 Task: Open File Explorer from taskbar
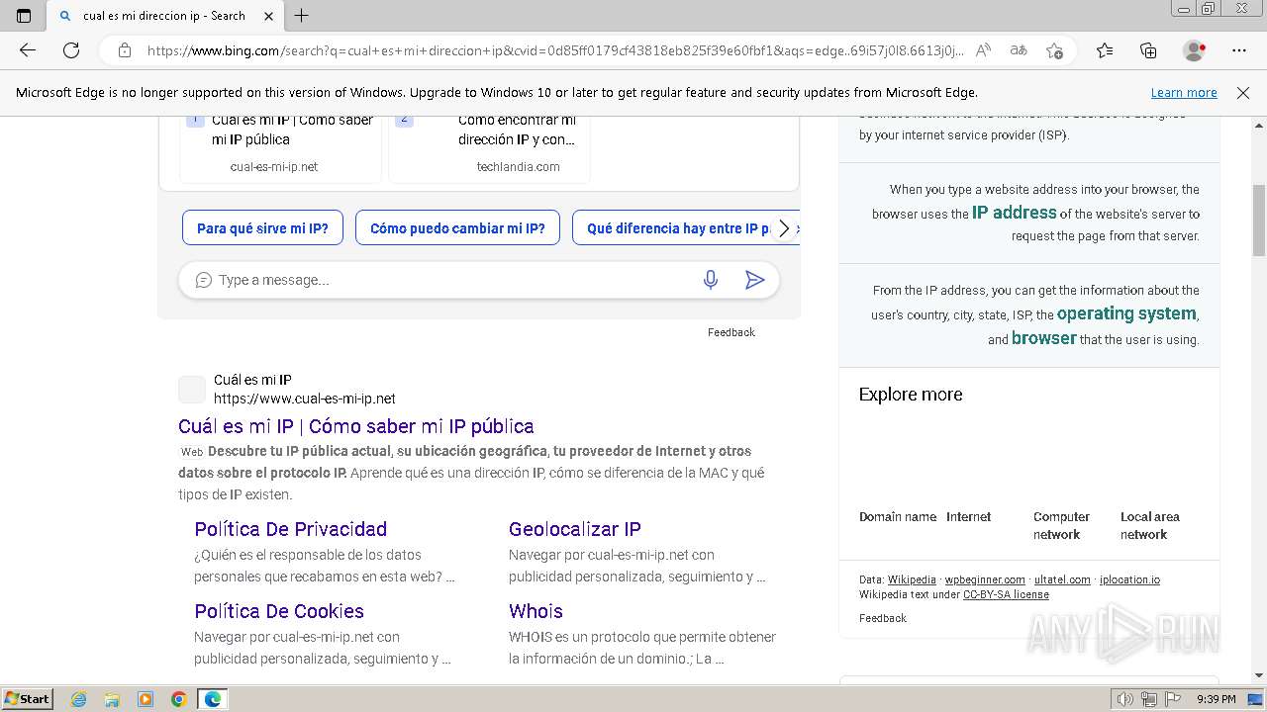[112, 699]
